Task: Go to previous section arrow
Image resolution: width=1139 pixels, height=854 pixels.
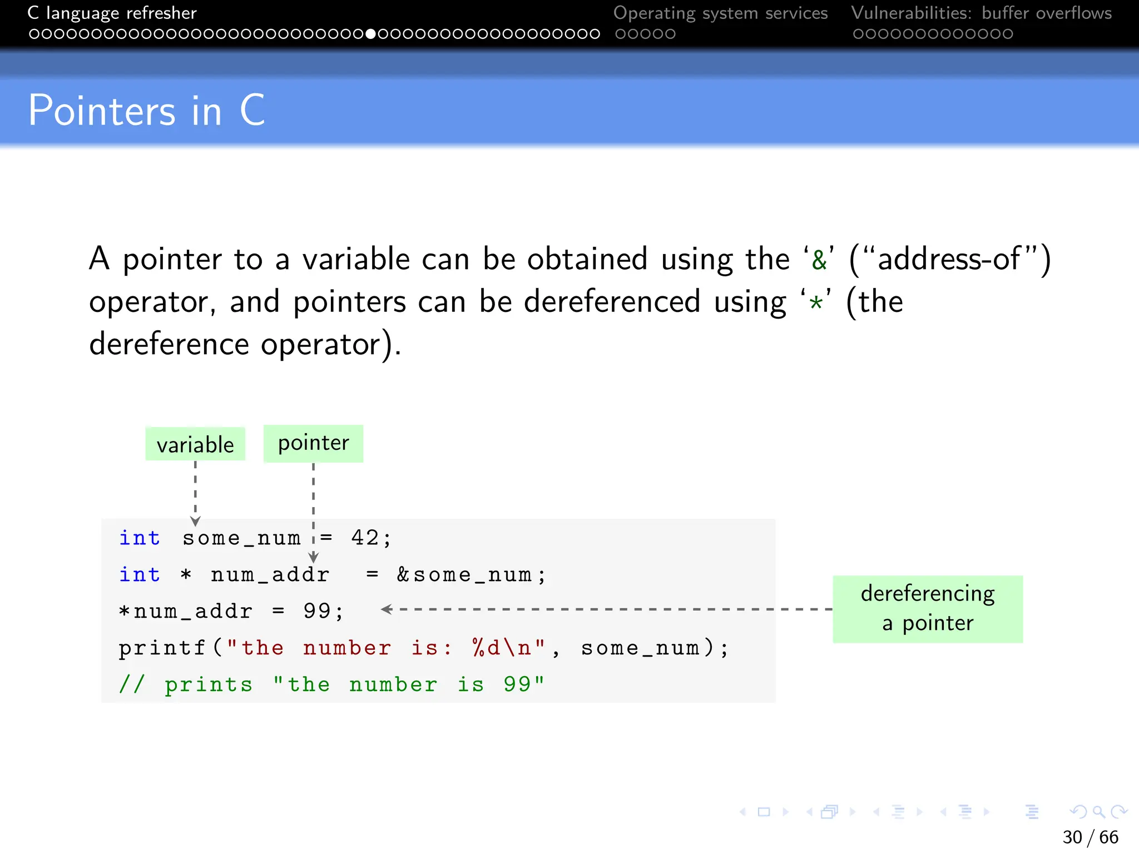Action: click(x=944, y=812)
